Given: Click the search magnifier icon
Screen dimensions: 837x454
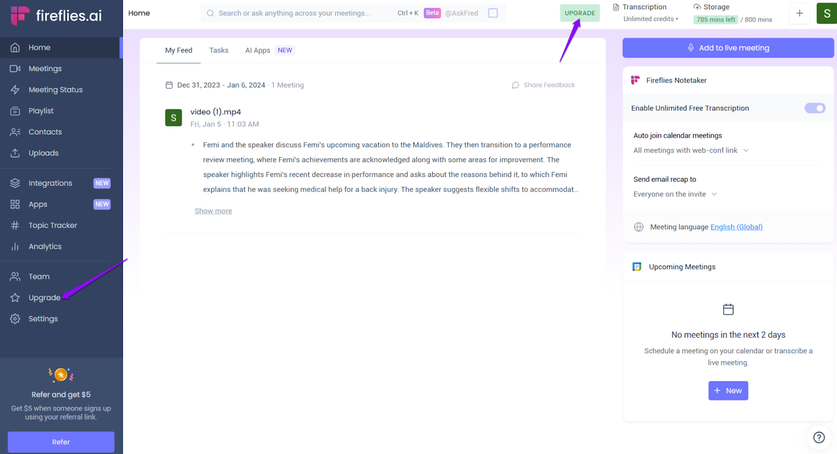Looking at the screenshot, I should click(x=210, y=13).
